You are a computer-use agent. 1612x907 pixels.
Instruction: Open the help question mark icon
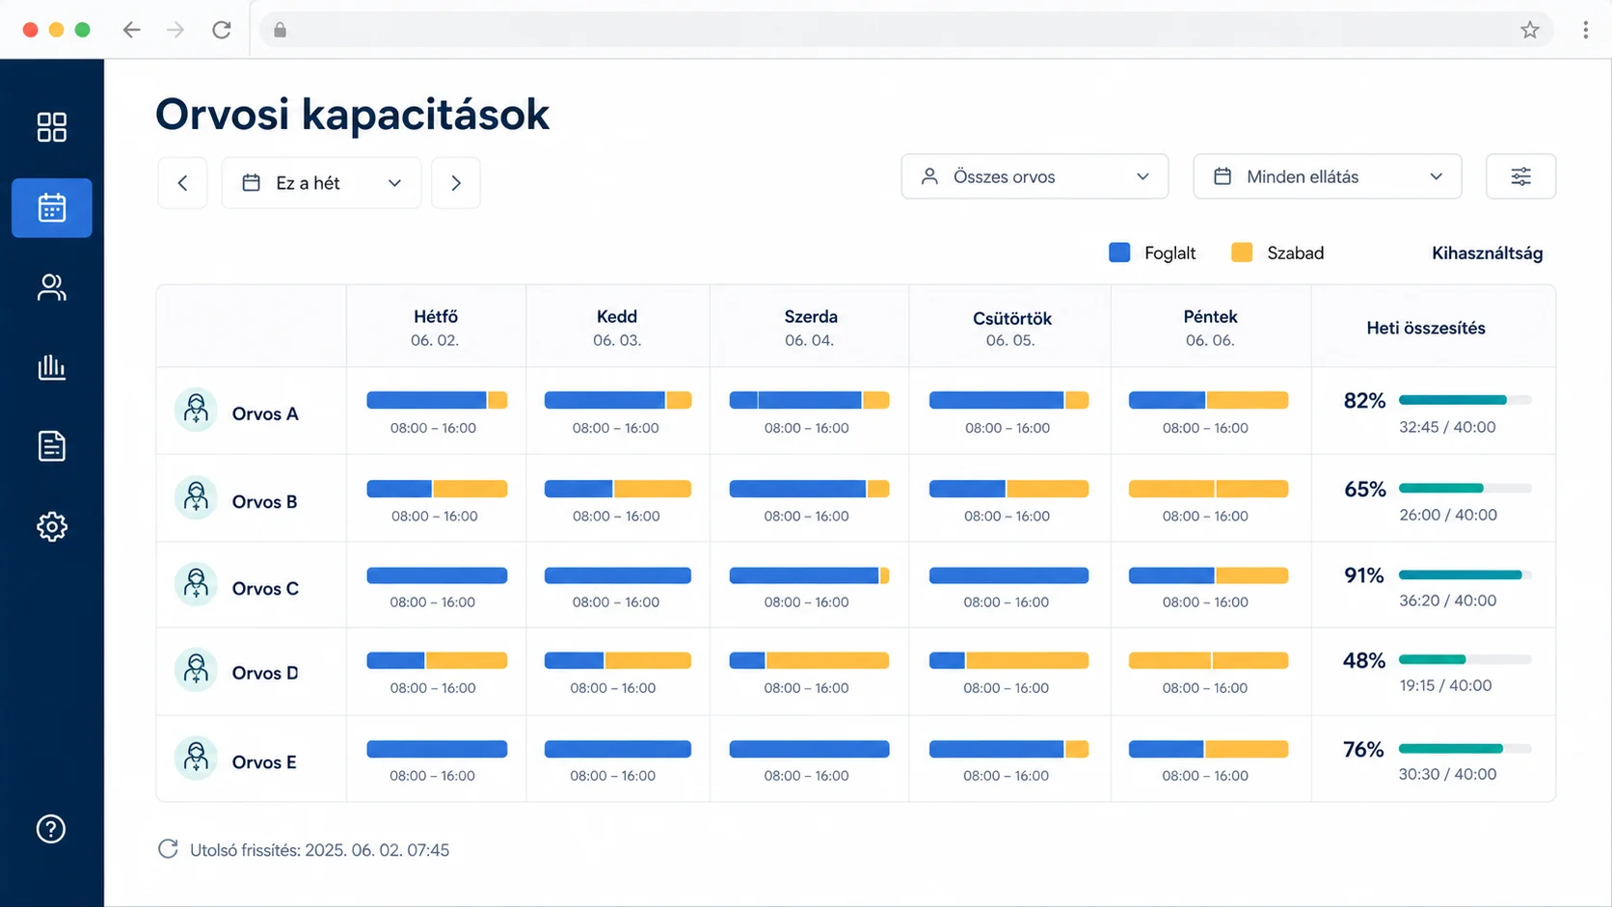click(x=51, y=829)
